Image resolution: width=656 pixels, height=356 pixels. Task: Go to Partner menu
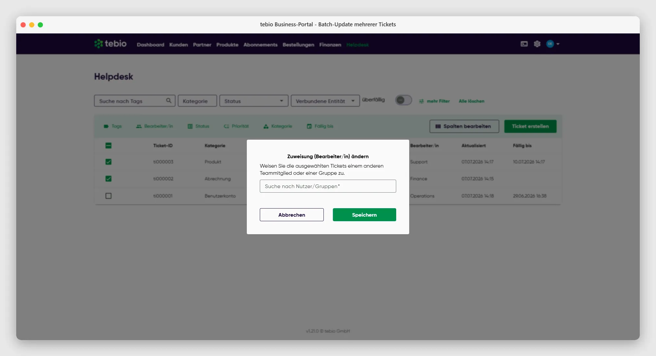pyautogui.click(x=202, y=44)
